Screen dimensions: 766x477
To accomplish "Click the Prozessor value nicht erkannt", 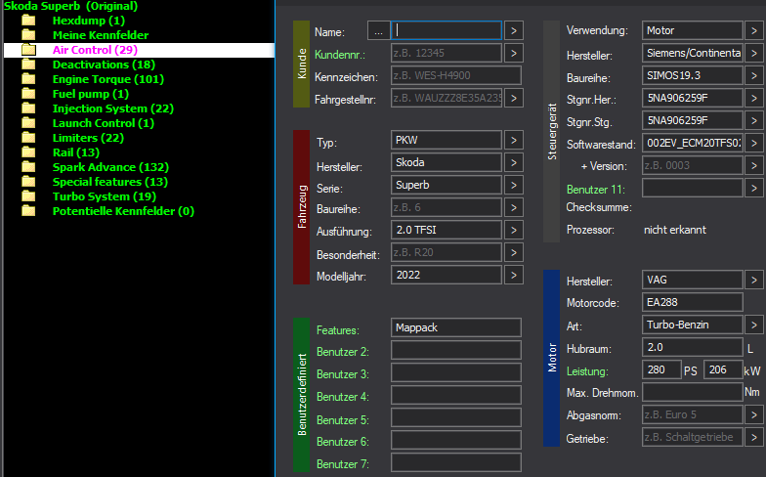I will click(x=674, y=230).
